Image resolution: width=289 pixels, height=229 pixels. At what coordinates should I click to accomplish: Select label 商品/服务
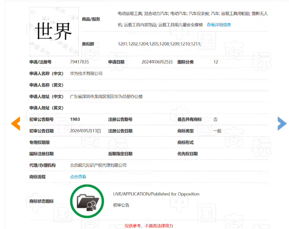[x=91, y=19]
